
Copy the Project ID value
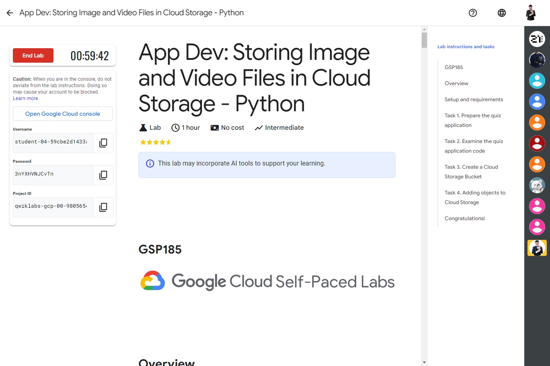(103, 207)
